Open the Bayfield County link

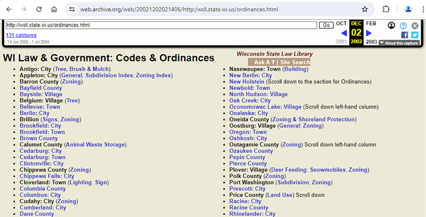tap(41, 88)
